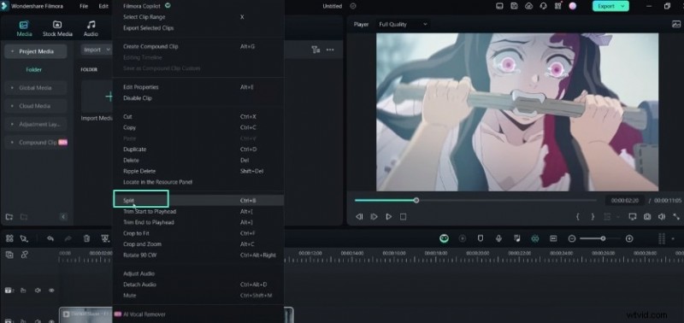The height and width of the screenshot is (323, 684).
Task: Stop playback in player
Action: [x=403, y=217]
